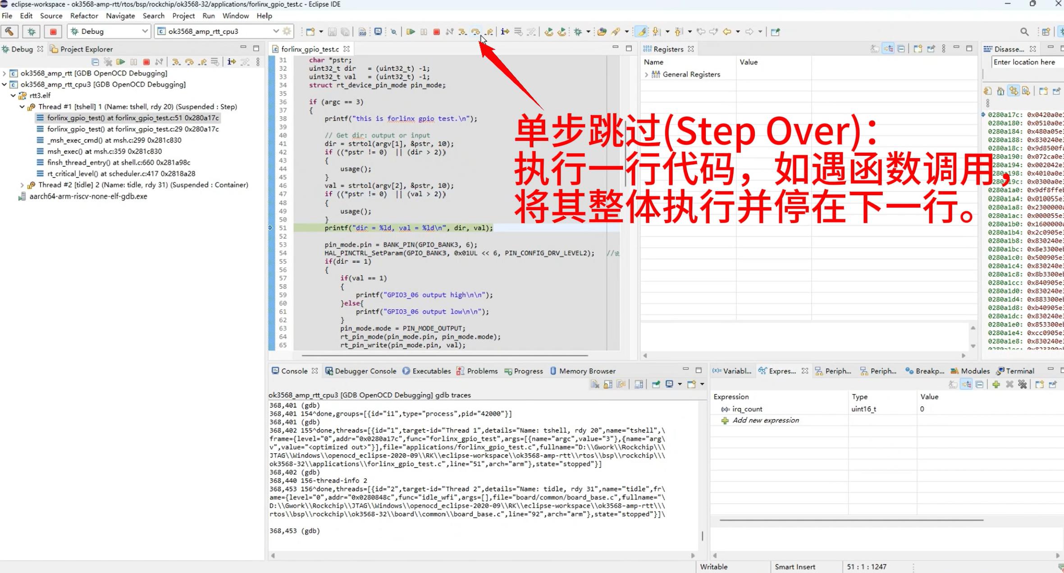1064x573 pixels.
Task: Click the Step Into toolbar icon
Action: click(462, 32)
